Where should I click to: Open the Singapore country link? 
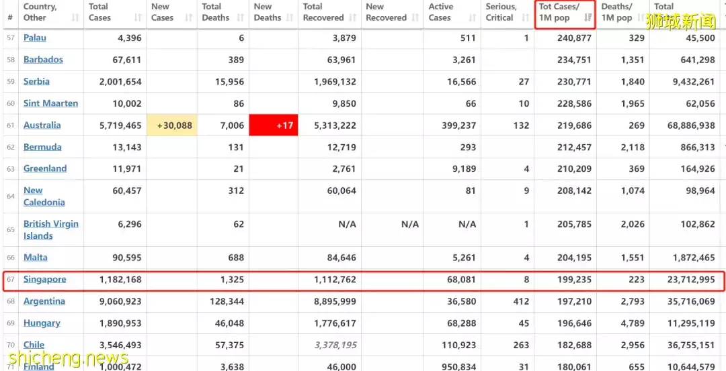[44, 279]
